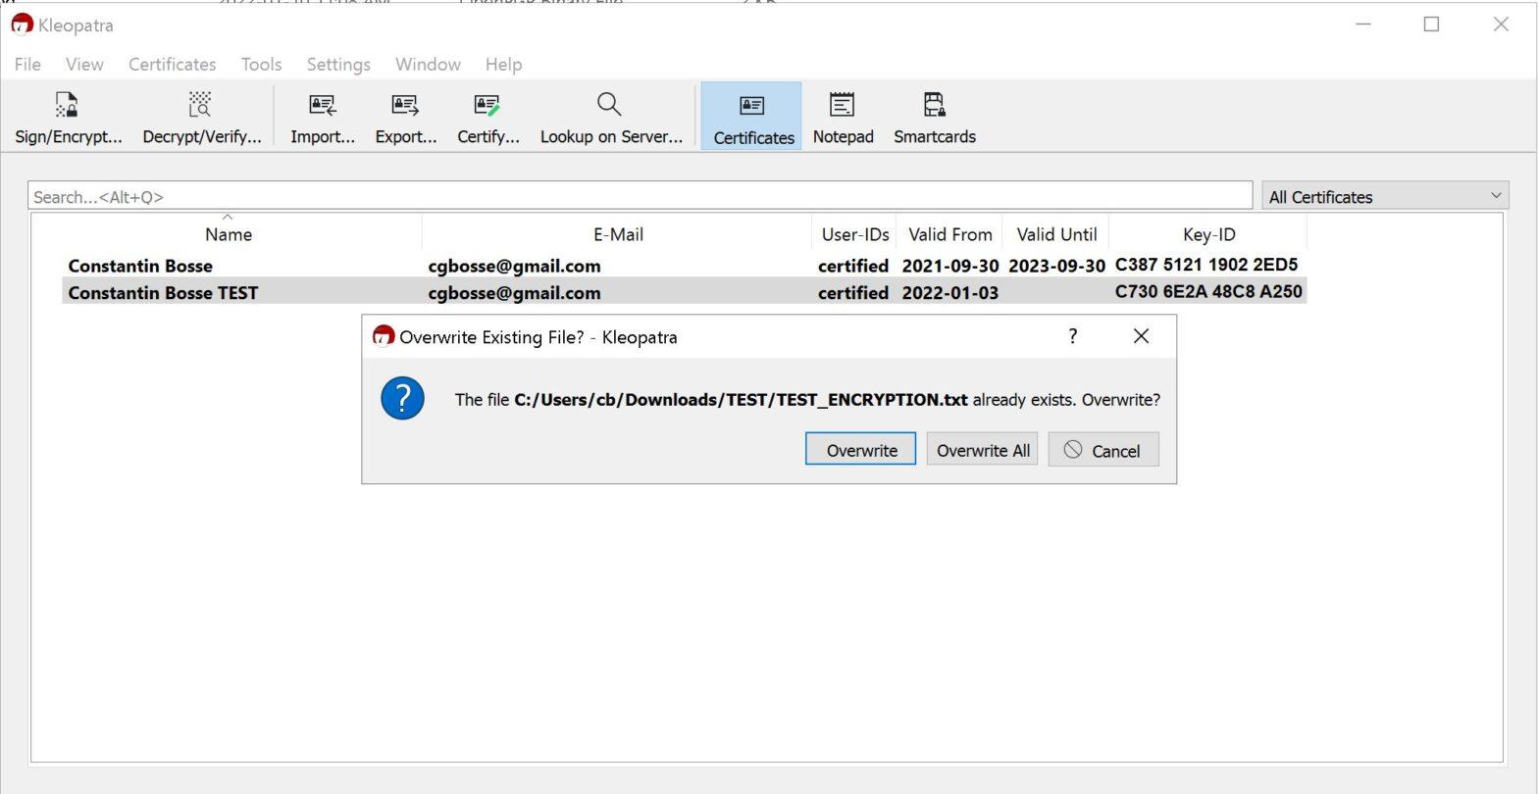This screenshot has width=1538, height=794.
Task: Open the Settings menu
Action: [338, 65]
